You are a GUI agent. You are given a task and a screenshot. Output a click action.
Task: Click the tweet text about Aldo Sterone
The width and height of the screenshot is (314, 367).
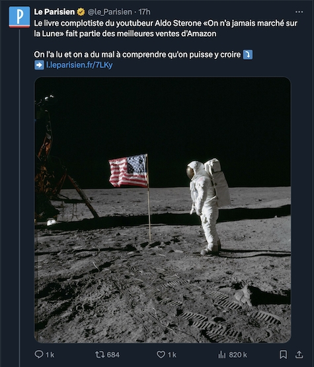click(x=166, y=28)
